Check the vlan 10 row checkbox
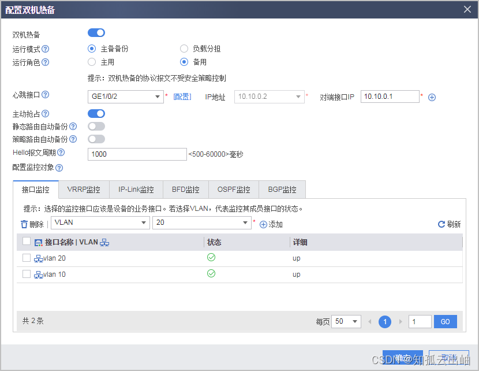The width and height of the screenshot is (479, 371). (x=27, y=274)
